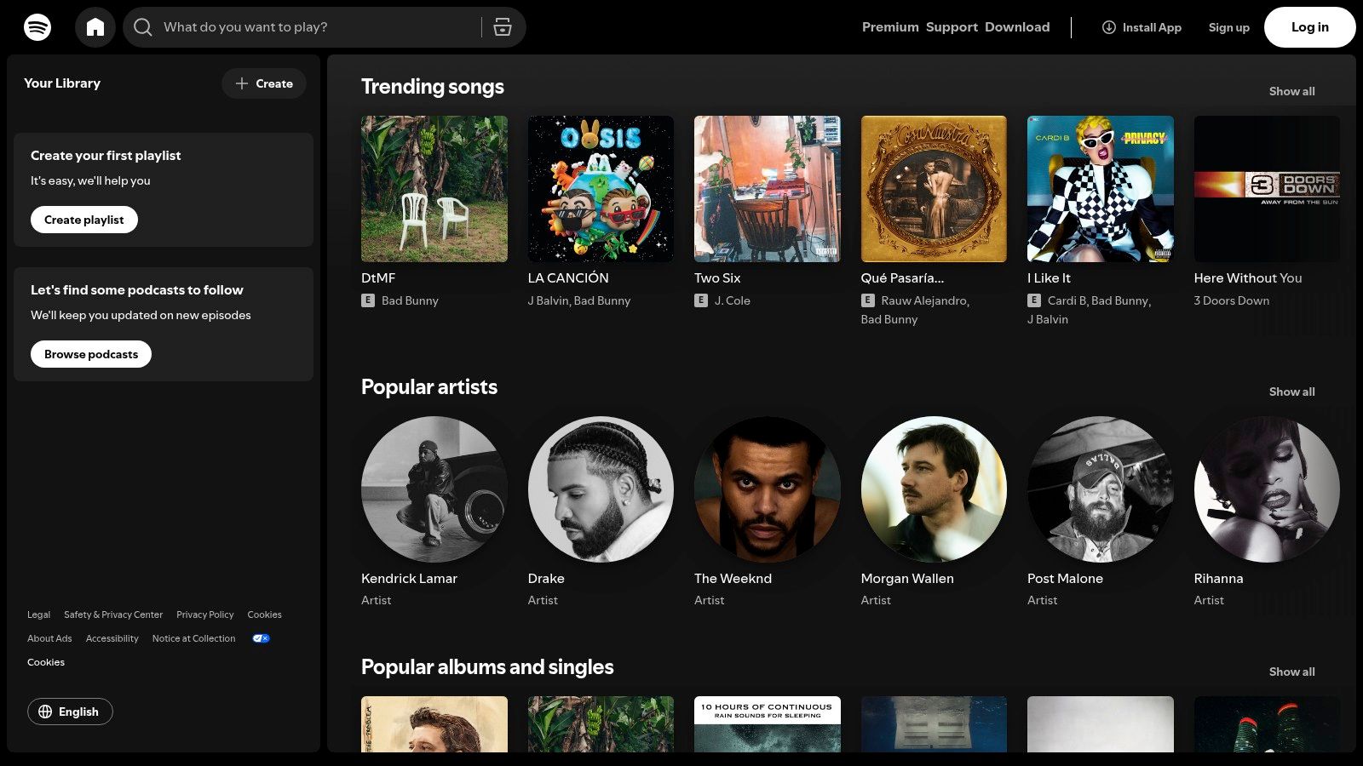Open Cookies link beside Privacy Policy
This screenshot has width=1363, height=766.
264,615
